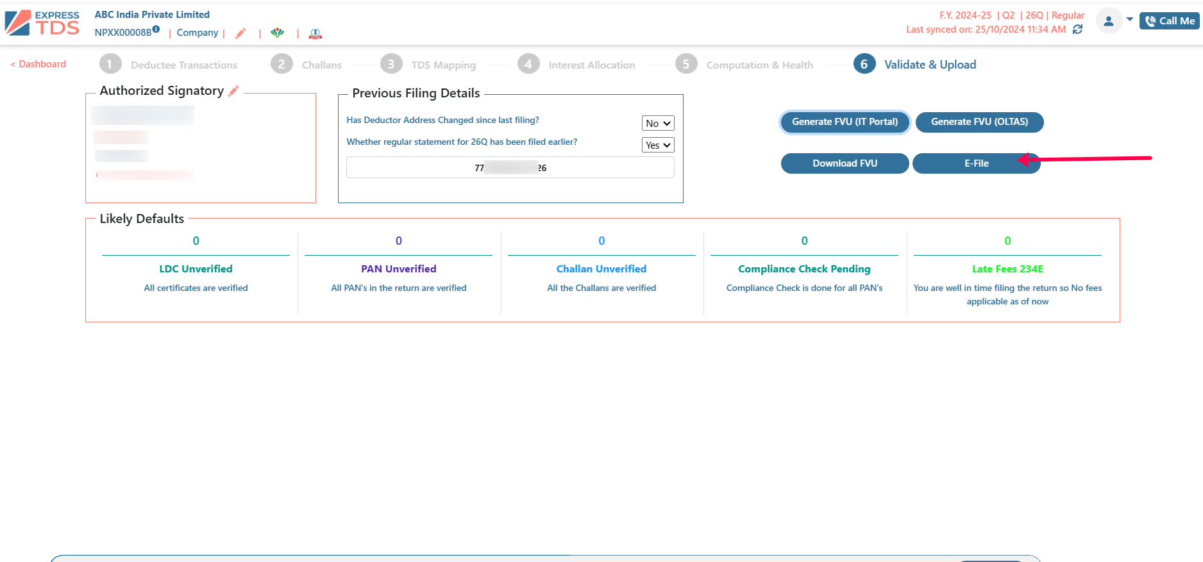Click the Last synced on timestamp
The image size is (1203, 562).
[986, 29]
